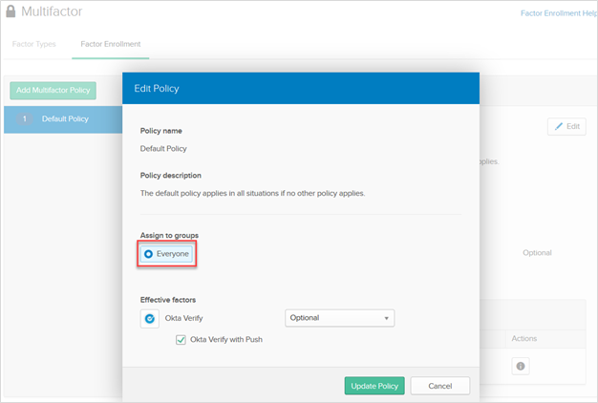Click the Policy description label
Screen dimensions: 598x403
click(x=170, y=176)
